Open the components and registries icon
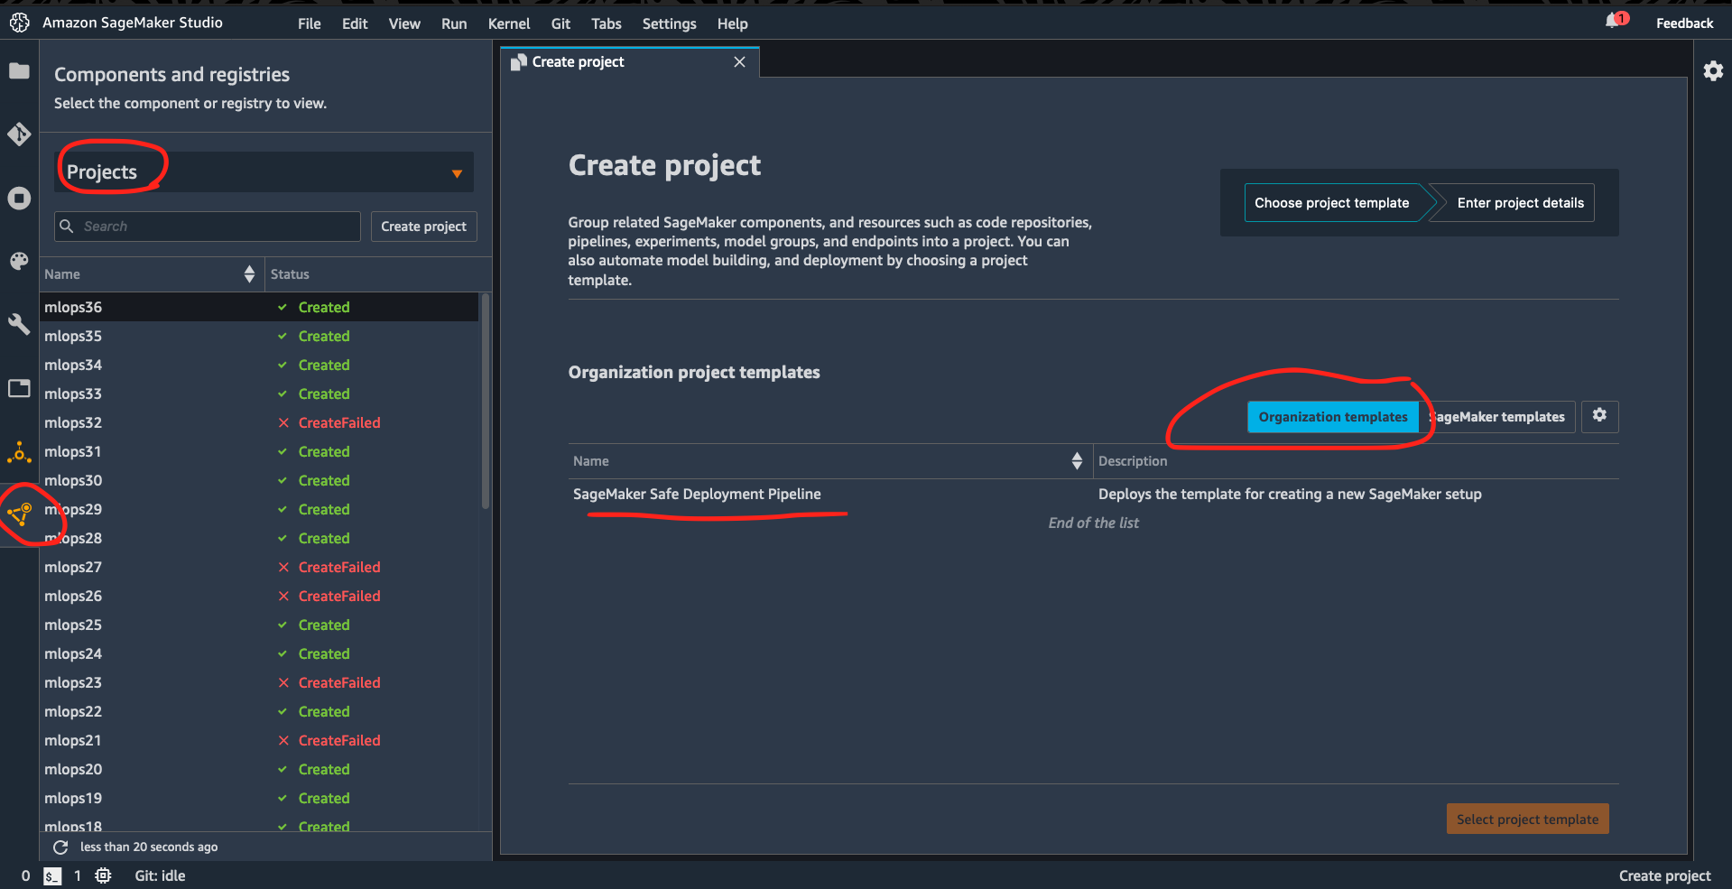The width and height of the screenshot is (1732, 889). pyautogui.click(x=19, y=514)
